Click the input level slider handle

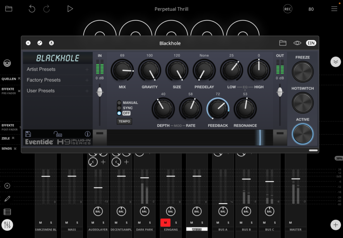(99, 92)
